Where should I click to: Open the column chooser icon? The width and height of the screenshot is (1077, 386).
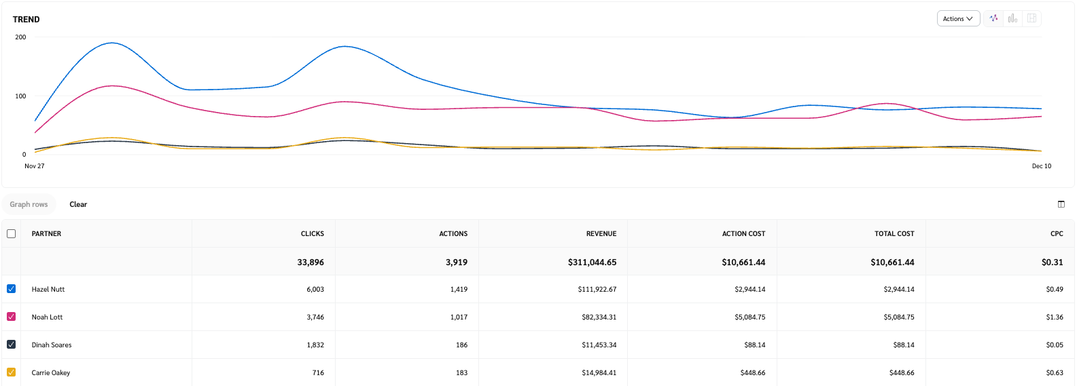[x=1061, y=204]
